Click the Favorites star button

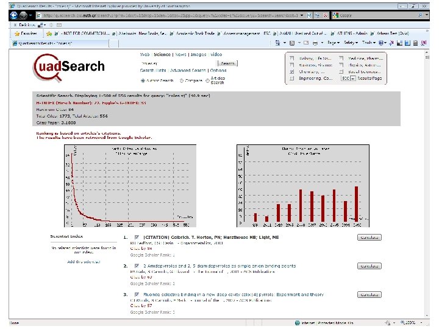tap(26, 34)
